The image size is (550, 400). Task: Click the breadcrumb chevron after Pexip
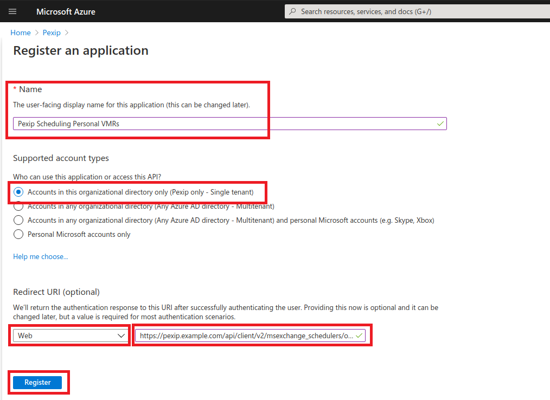(x=67, y=33)
